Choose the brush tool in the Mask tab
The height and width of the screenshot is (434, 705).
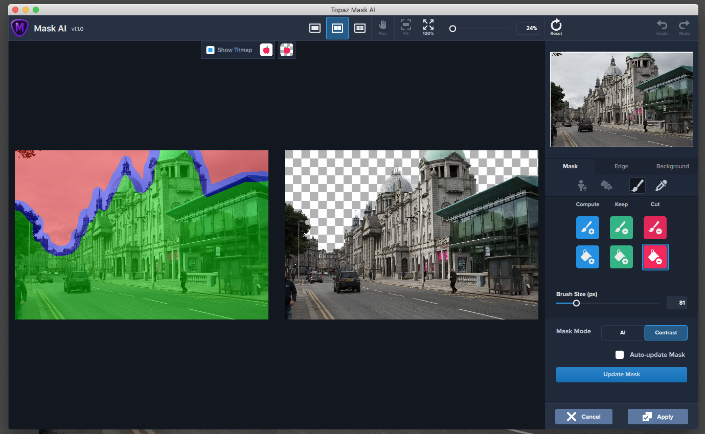637,186
